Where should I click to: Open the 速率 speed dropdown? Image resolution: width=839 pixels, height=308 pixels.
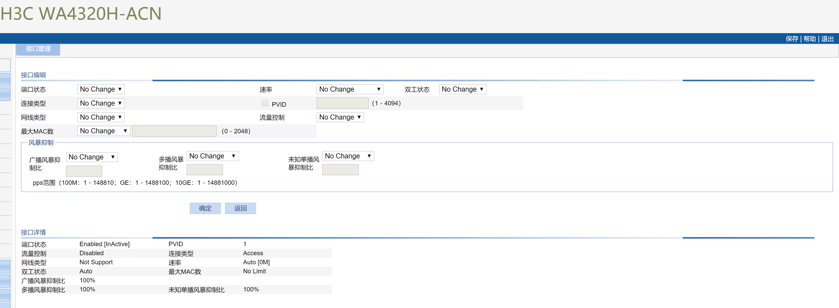coord(350,89)
